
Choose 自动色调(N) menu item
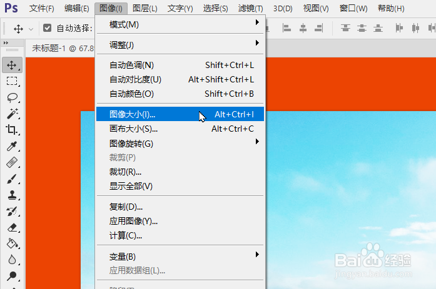[x=180, y=65]
